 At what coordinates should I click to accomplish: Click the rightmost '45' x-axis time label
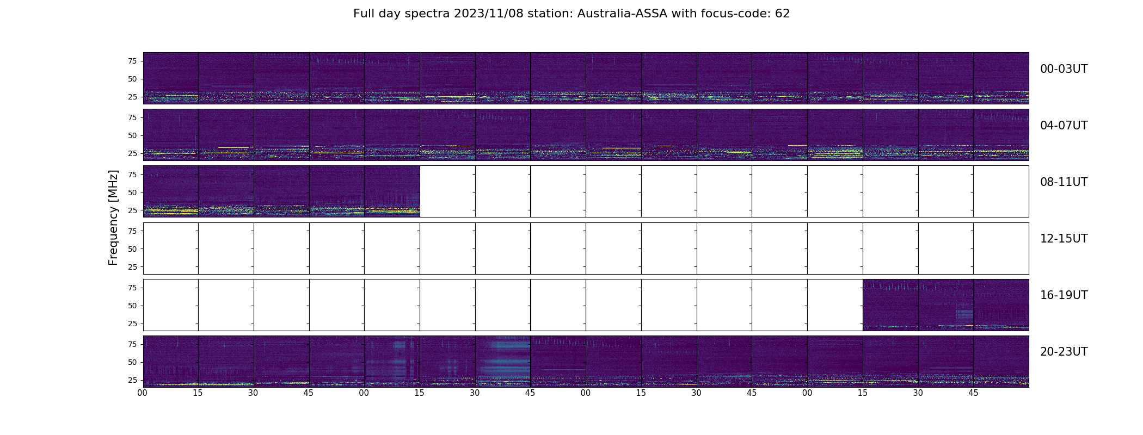973,393
